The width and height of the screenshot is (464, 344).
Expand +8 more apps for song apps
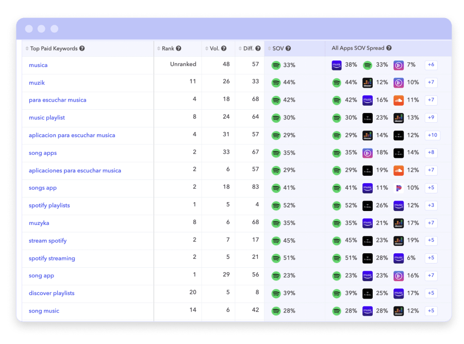[x=431, y=153]
